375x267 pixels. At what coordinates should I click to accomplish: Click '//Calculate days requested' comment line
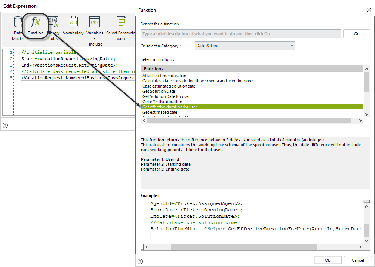click(x=78, y=71)
